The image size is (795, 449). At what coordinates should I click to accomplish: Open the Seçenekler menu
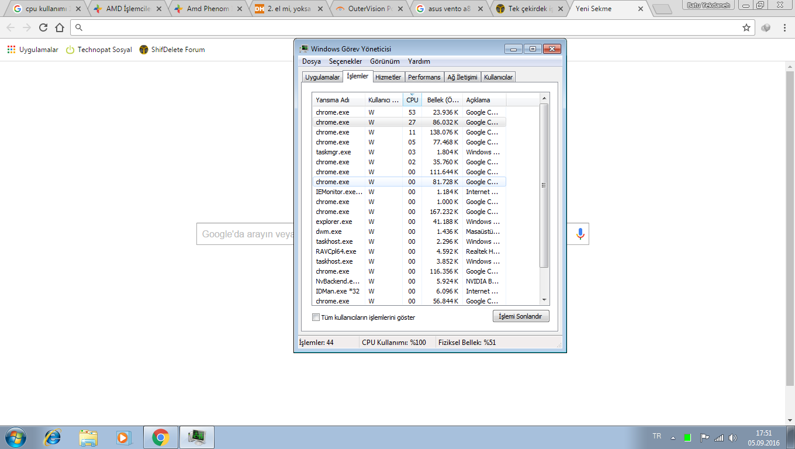(x=345, y=61)
